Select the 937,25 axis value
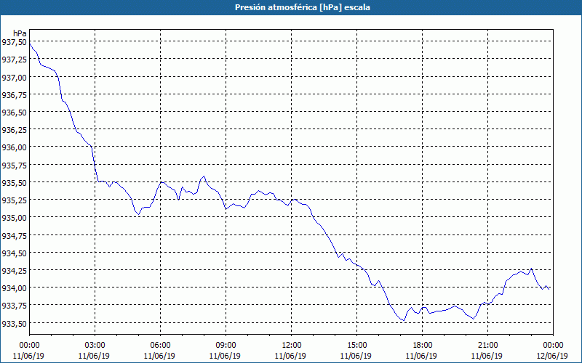 (15, 60)
